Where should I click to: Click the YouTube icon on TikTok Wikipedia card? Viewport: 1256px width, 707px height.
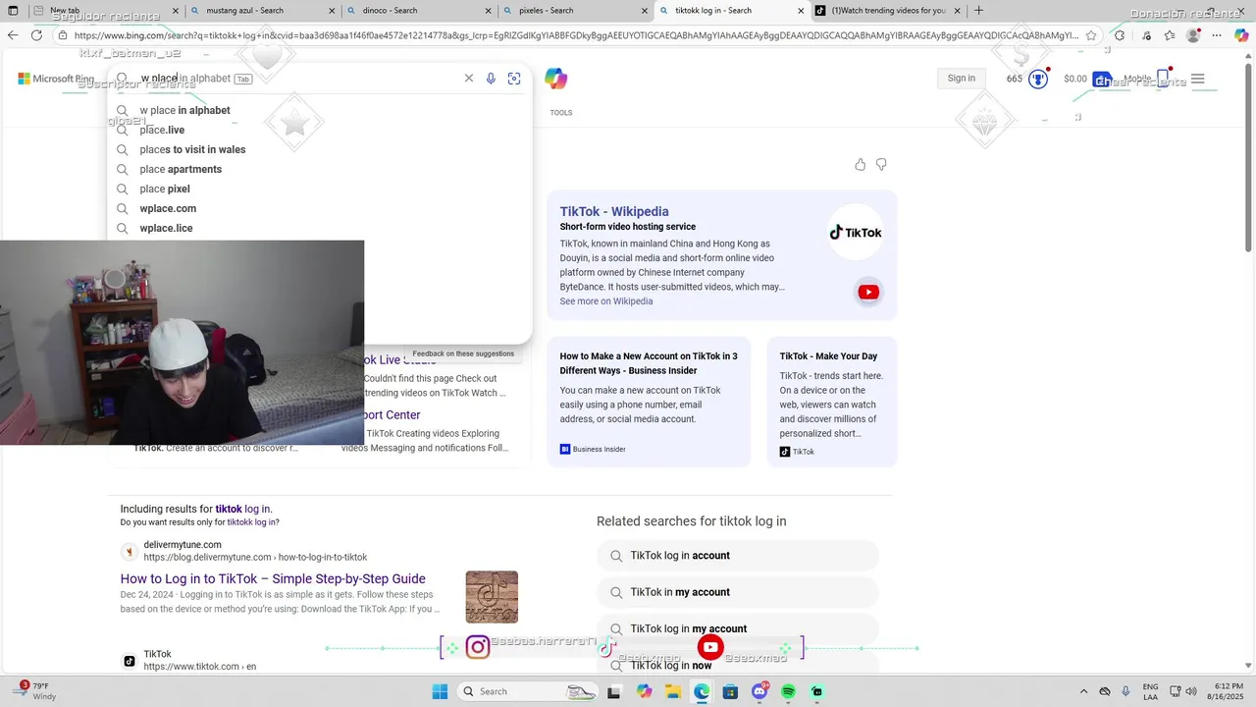(x=868, y=292)
